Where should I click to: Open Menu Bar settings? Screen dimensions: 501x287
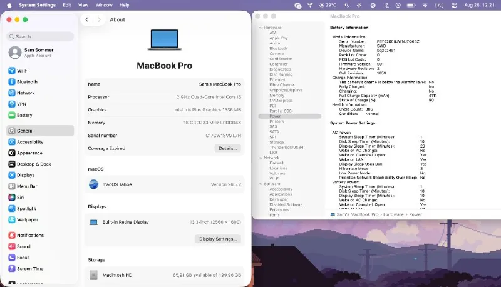point(40,186)
